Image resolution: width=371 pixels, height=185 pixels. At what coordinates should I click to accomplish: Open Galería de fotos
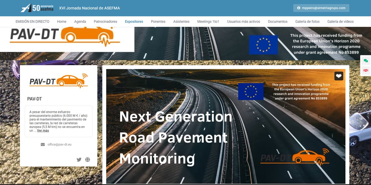(307, 22)
